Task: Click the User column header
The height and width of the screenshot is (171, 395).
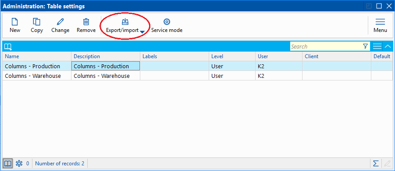Action: 279,56
